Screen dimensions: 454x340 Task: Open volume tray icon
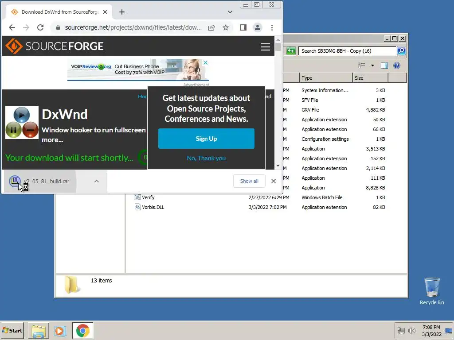coord(411,330)
